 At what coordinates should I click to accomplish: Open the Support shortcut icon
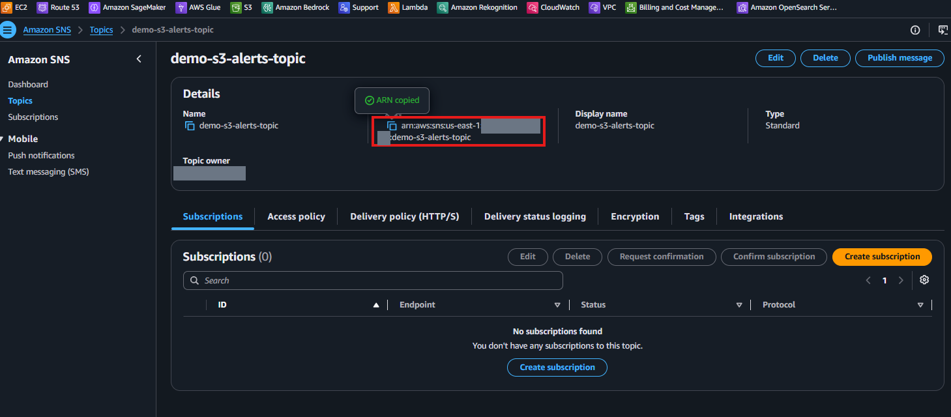[x=344, y=7]
